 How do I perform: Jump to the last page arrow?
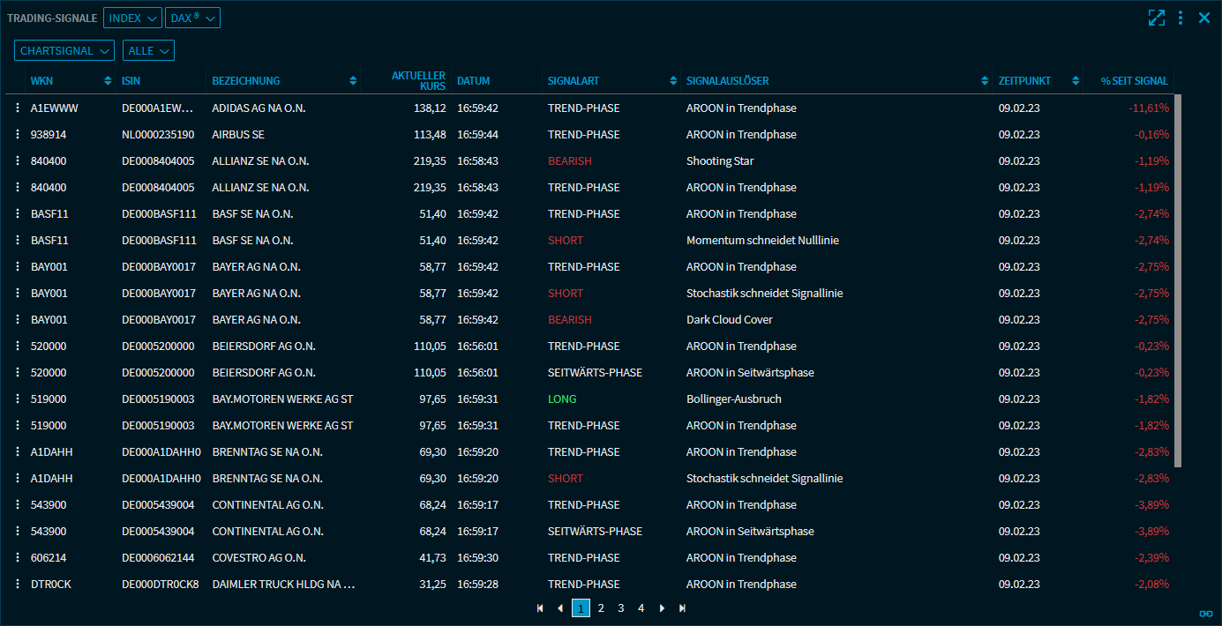pyautogui.click(x=682, y=608)
